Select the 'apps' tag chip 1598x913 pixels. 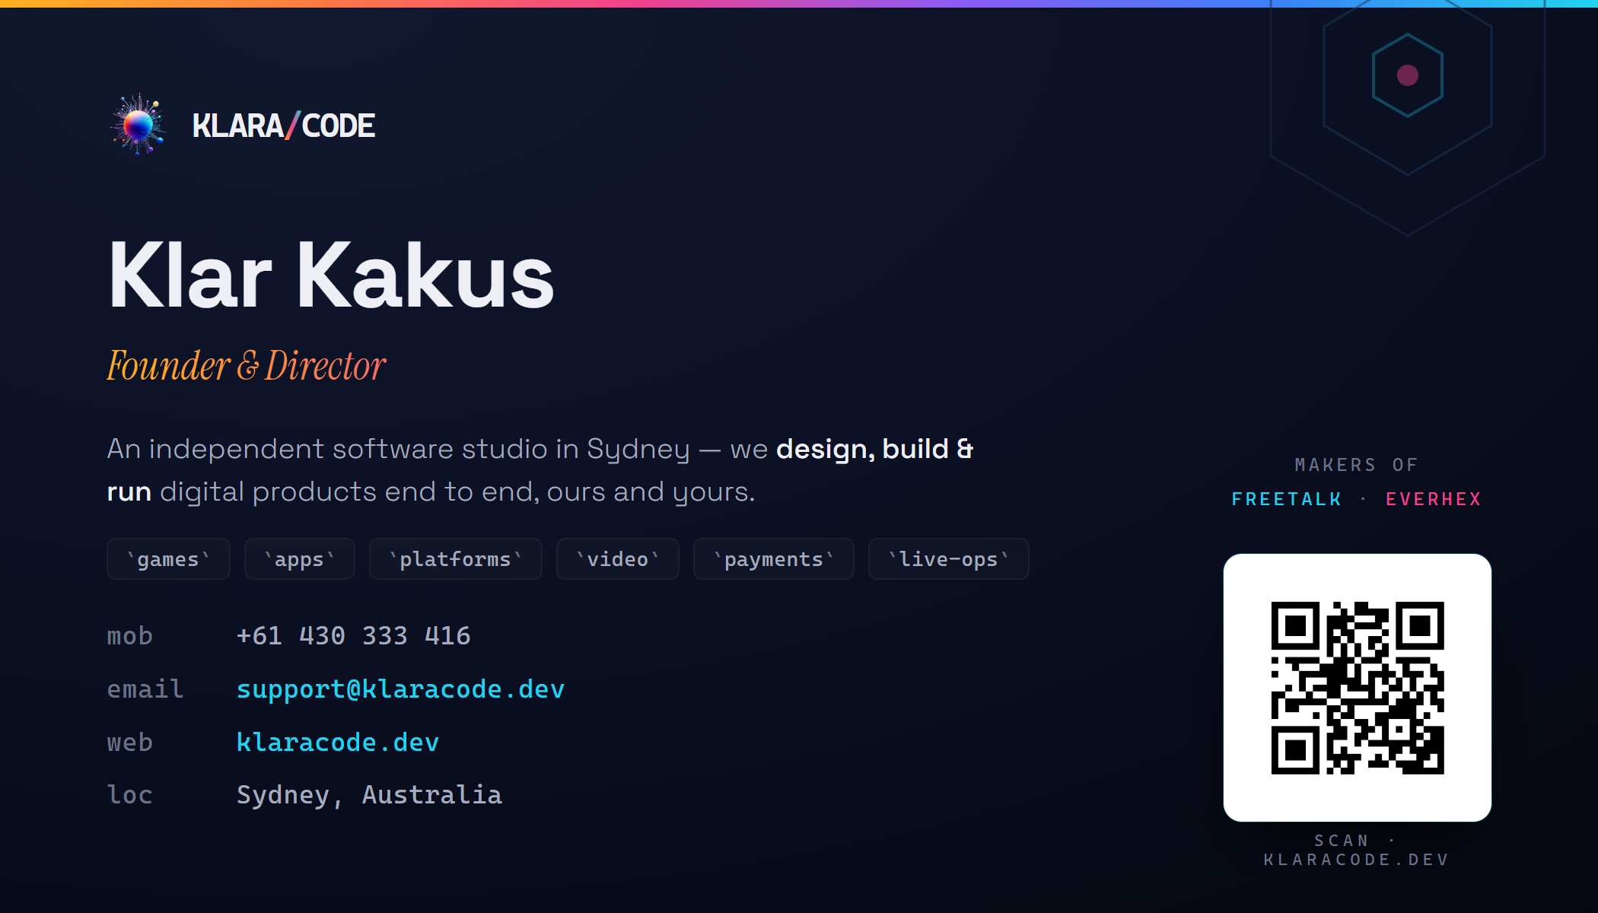[x=299, y=559]
